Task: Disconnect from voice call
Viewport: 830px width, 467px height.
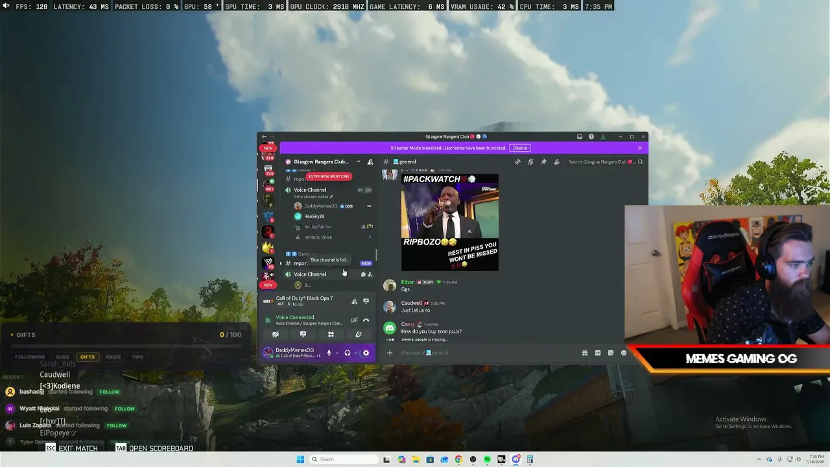Action: [366, 320]
